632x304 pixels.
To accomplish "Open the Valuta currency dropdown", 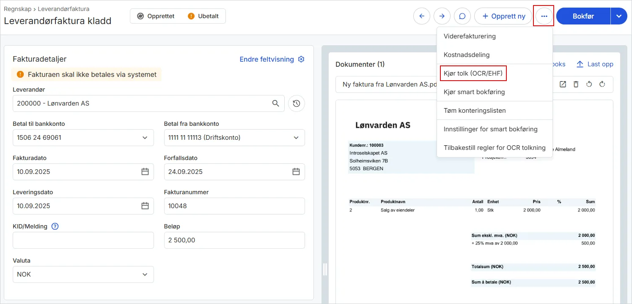I will (83, 274).
